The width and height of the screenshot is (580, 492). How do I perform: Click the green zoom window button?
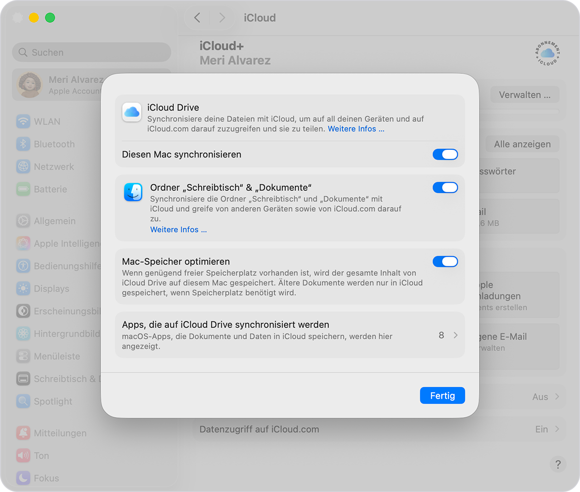click(x=50, y=18)
